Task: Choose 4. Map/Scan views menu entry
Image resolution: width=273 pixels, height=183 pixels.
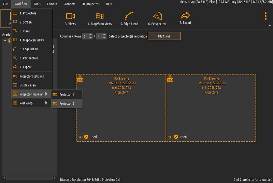Action: (x=32, y=40)
